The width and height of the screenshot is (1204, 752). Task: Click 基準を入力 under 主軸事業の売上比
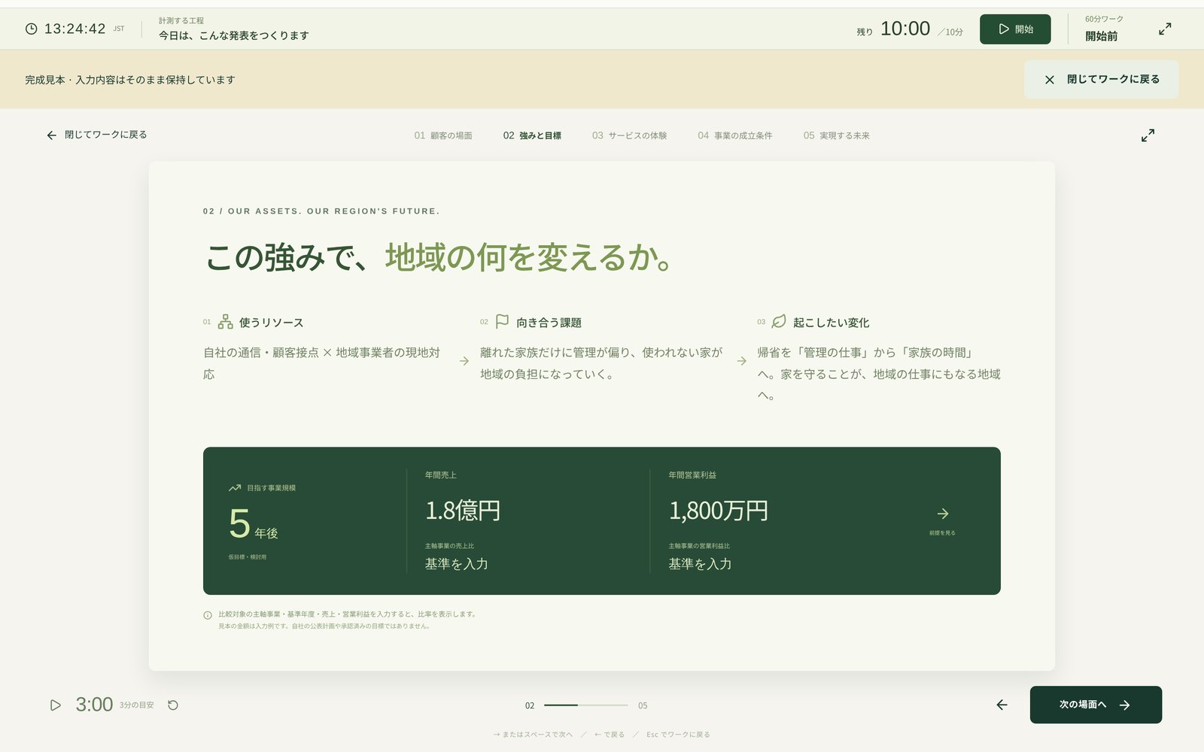456,564
